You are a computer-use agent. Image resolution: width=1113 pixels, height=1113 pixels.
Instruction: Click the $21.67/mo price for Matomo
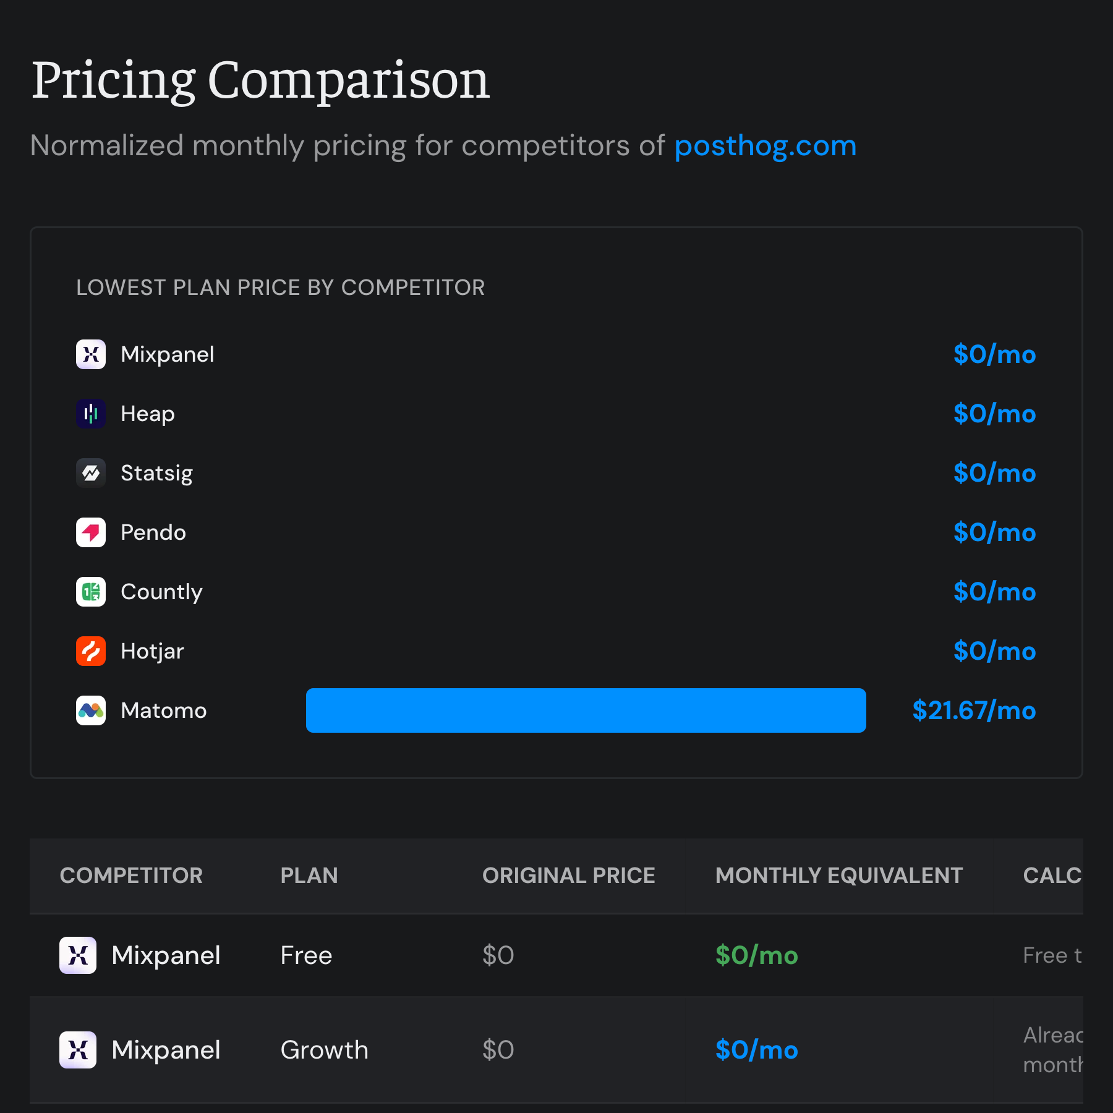coord(974,710)
